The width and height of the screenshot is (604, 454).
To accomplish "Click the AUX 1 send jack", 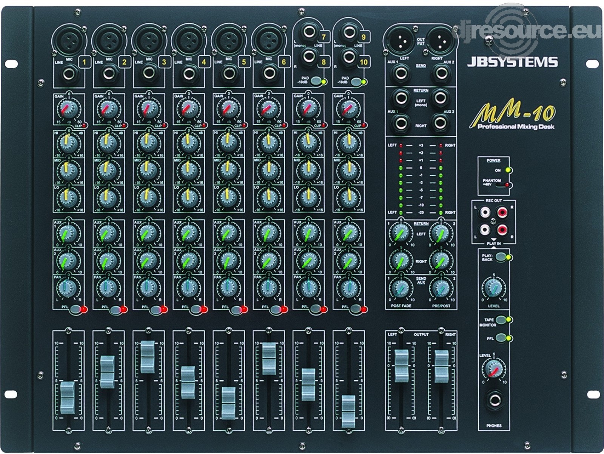I will [x=401, y=73].
